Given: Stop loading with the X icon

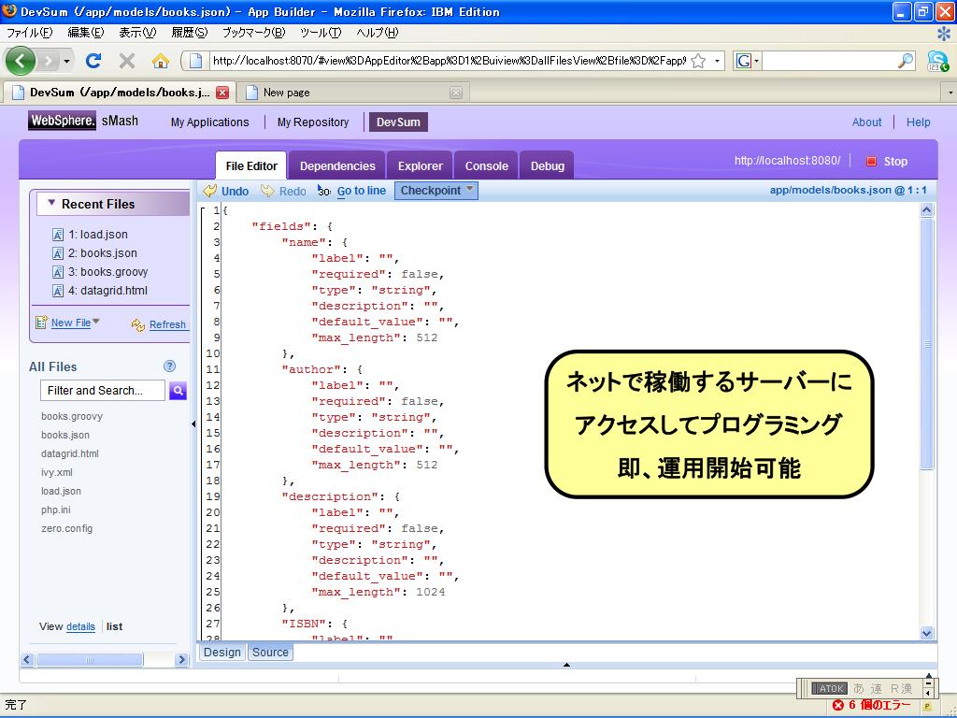Looking at the screenshot, I should [x=127, y=61].
